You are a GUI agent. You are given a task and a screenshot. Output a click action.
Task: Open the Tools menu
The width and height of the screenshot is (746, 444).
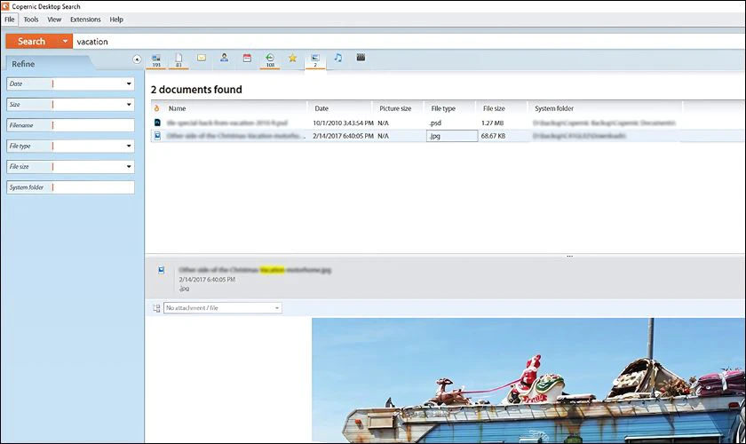[x=31, y=20]
